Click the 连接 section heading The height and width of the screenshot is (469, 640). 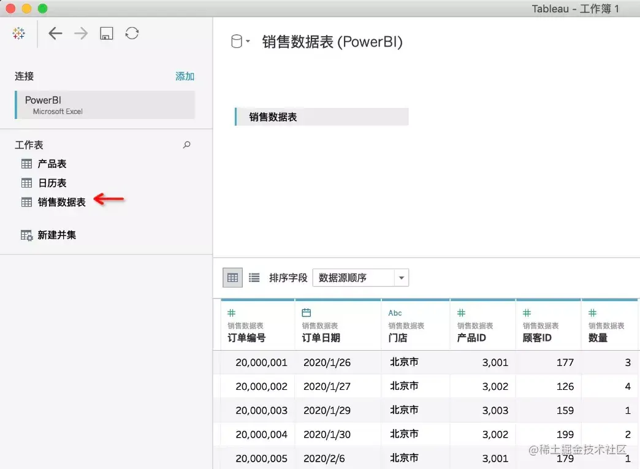(x=24, y=77)
